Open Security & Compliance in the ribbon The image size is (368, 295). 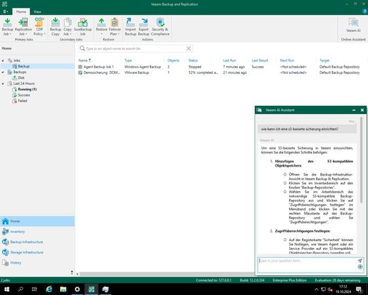[160, 27]
